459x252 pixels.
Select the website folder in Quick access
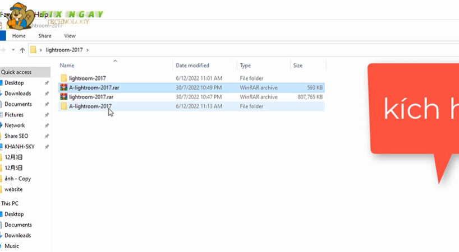(x=13, y=189)
